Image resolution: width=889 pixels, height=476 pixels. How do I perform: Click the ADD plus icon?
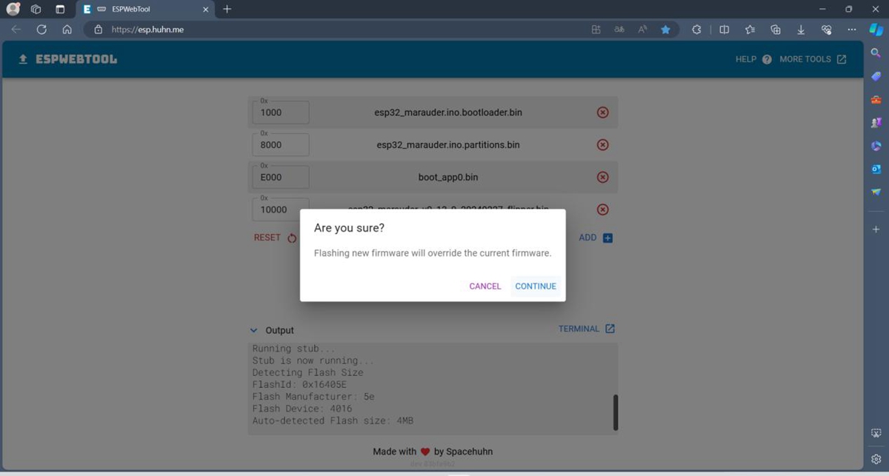[607, 238]
